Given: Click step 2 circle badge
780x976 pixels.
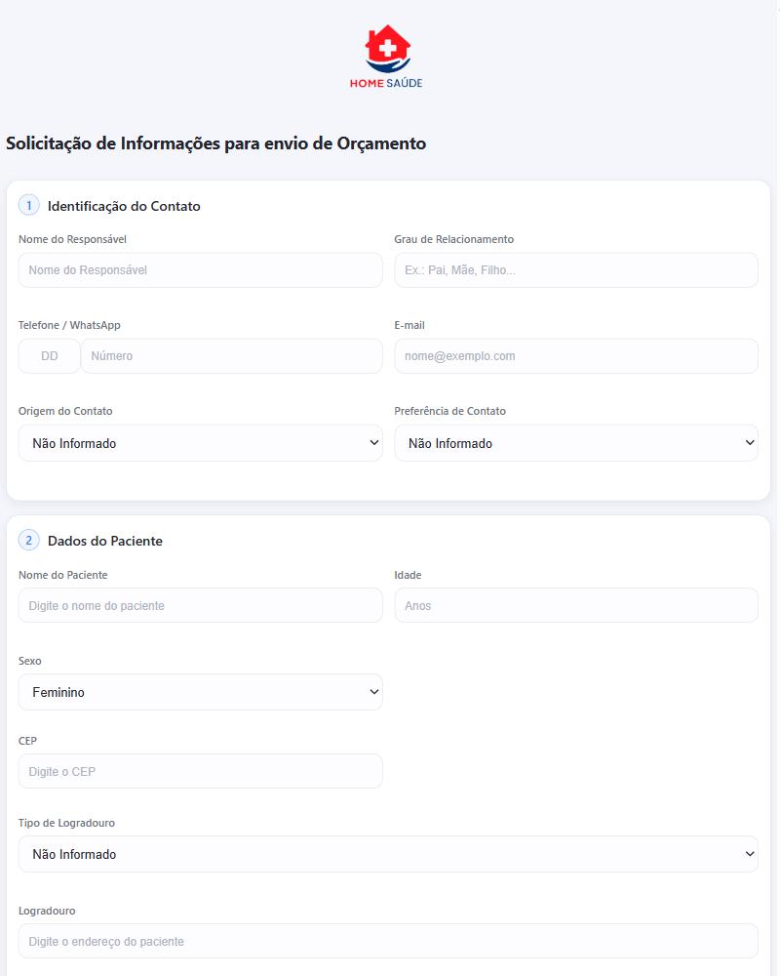Looking at the screenshot, I should pos(28,541).
